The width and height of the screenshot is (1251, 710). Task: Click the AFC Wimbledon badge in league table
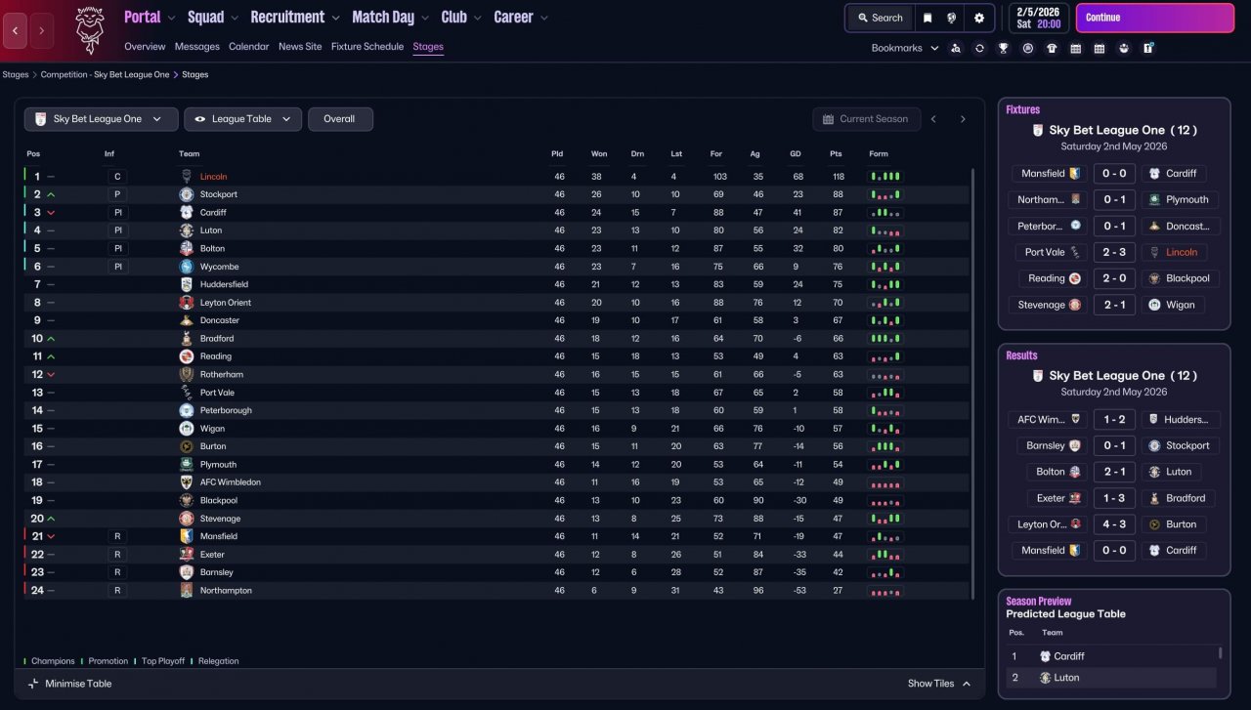point(187,482)
